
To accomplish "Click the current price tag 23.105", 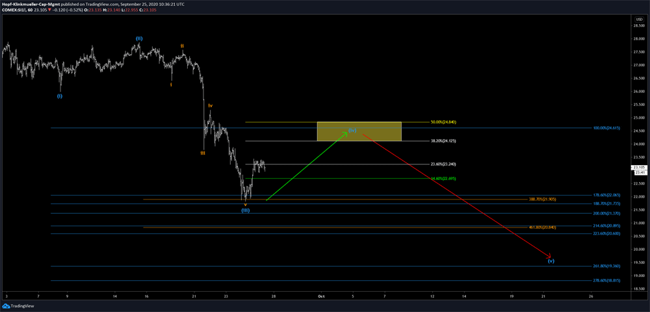I will click(639, 167).
